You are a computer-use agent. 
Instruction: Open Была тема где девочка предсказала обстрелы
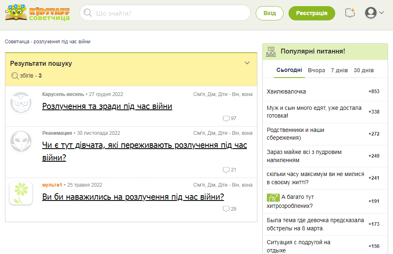pos(315,224)
